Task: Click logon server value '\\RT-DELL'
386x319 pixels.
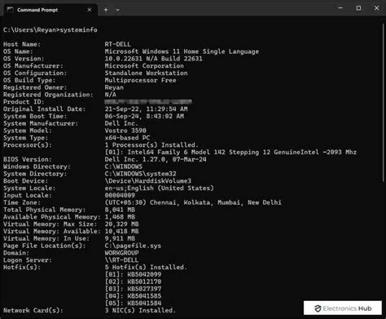Action: coord(121,260)
